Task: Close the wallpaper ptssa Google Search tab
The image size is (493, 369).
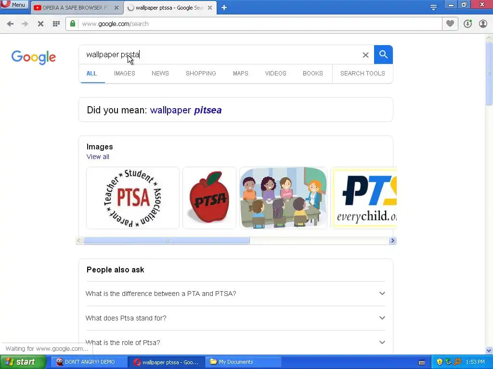Action: (210, 8)
